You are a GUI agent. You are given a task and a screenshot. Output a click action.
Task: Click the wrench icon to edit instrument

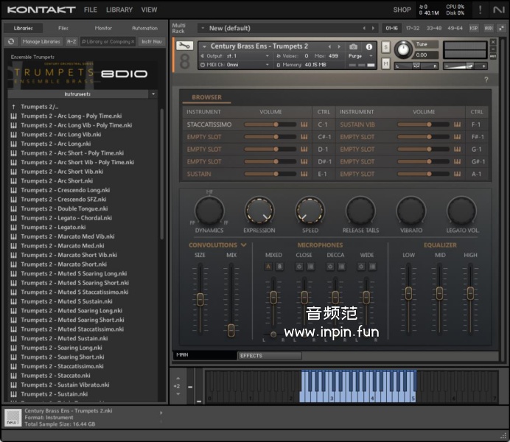[x=185, y=46]
